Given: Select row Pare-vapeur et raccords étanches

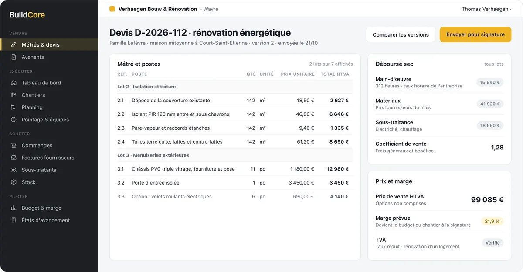Looking at the screenshot, I should 235,128.
